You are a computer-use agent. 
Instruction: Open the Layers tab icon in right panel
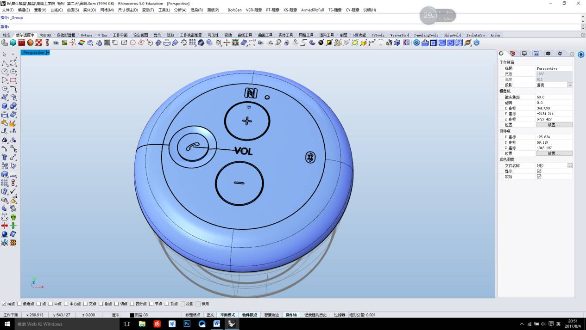point(512,54)
